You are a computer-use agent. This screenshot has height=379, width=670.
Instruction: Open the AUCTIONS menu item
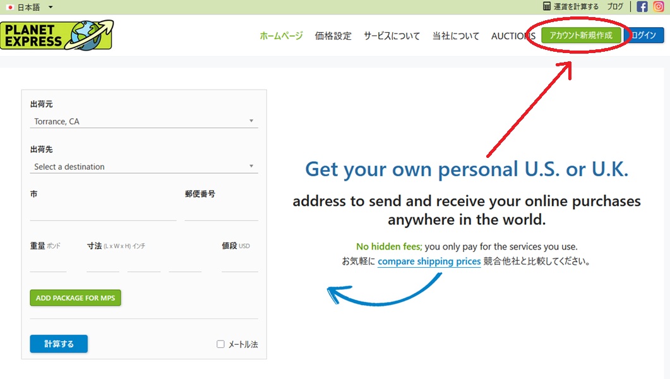click(513, 36)
